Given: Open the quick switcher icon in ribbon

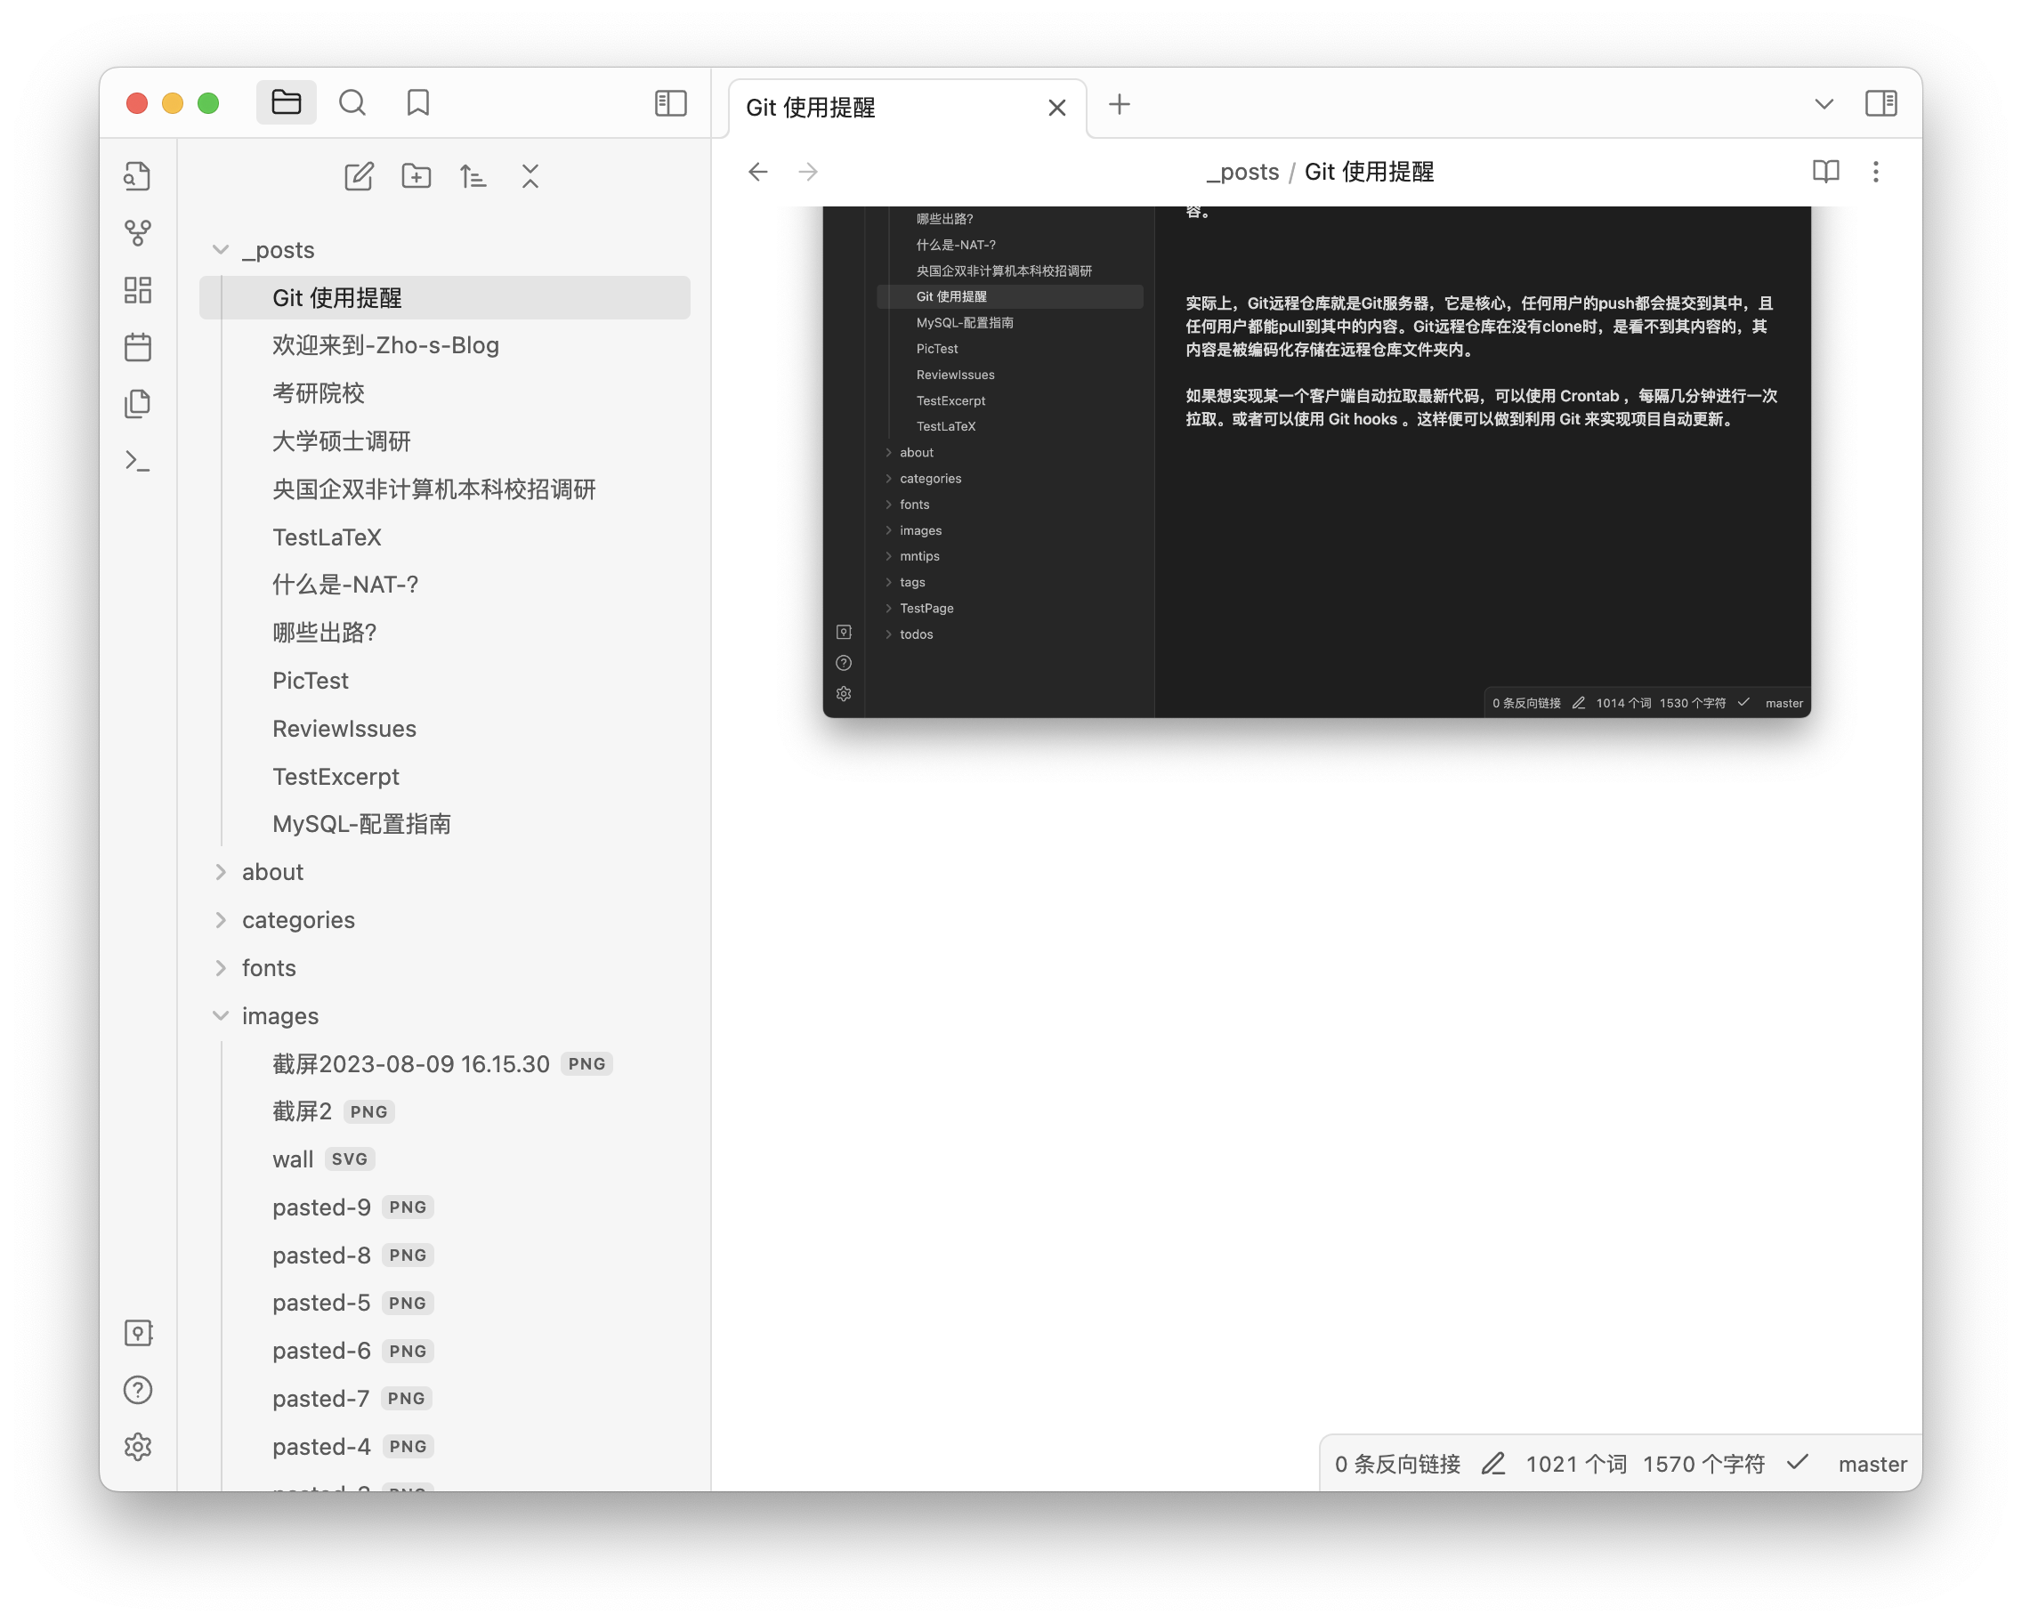Looking at the screenshot, I should 138,176.
